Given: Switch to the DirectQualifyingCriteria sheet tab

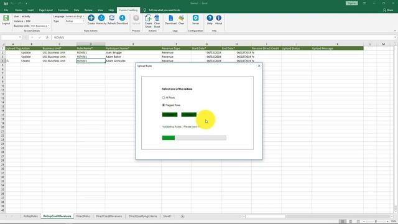Looking at the screenshot, I should pos(142,217).
